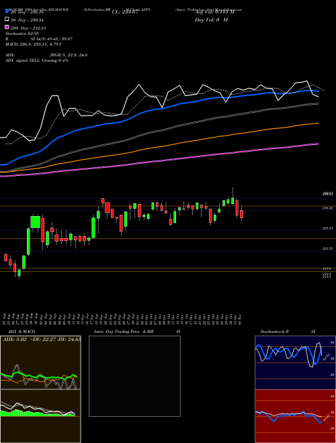The width and height of the screenshot is (336, 443).
Task: Click the blue 20 Day legend swatch
Action: point(7,11)
